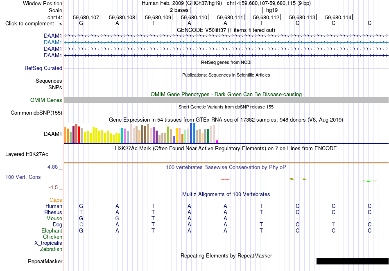Select the light-blue DAAM1 transcript label

click(53, 43)
